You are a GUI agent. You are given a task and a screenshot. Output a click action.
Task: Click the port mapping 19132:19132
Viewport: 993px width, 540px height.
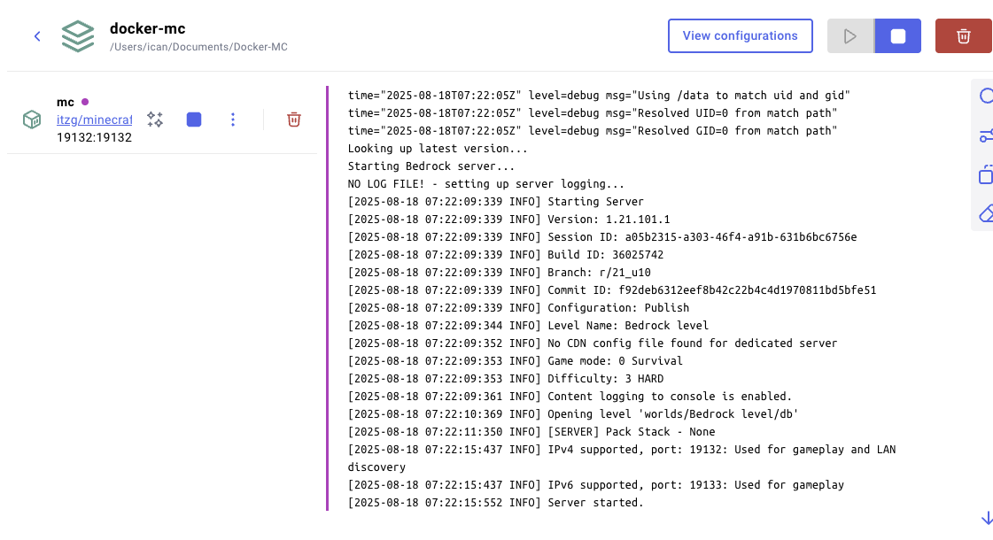click(x=95, y=137)
